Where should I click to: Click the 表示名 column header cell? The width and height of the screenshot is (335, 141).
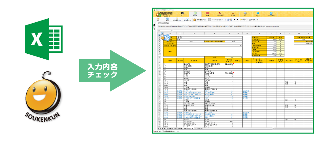pos(214,61)
